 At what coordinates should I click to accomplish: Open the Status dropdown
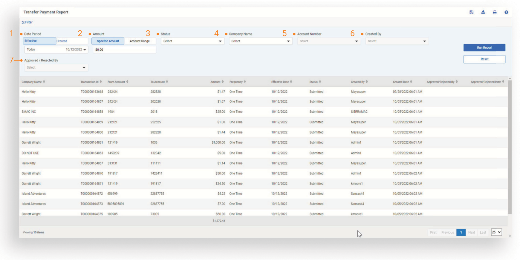click(192, 41)
